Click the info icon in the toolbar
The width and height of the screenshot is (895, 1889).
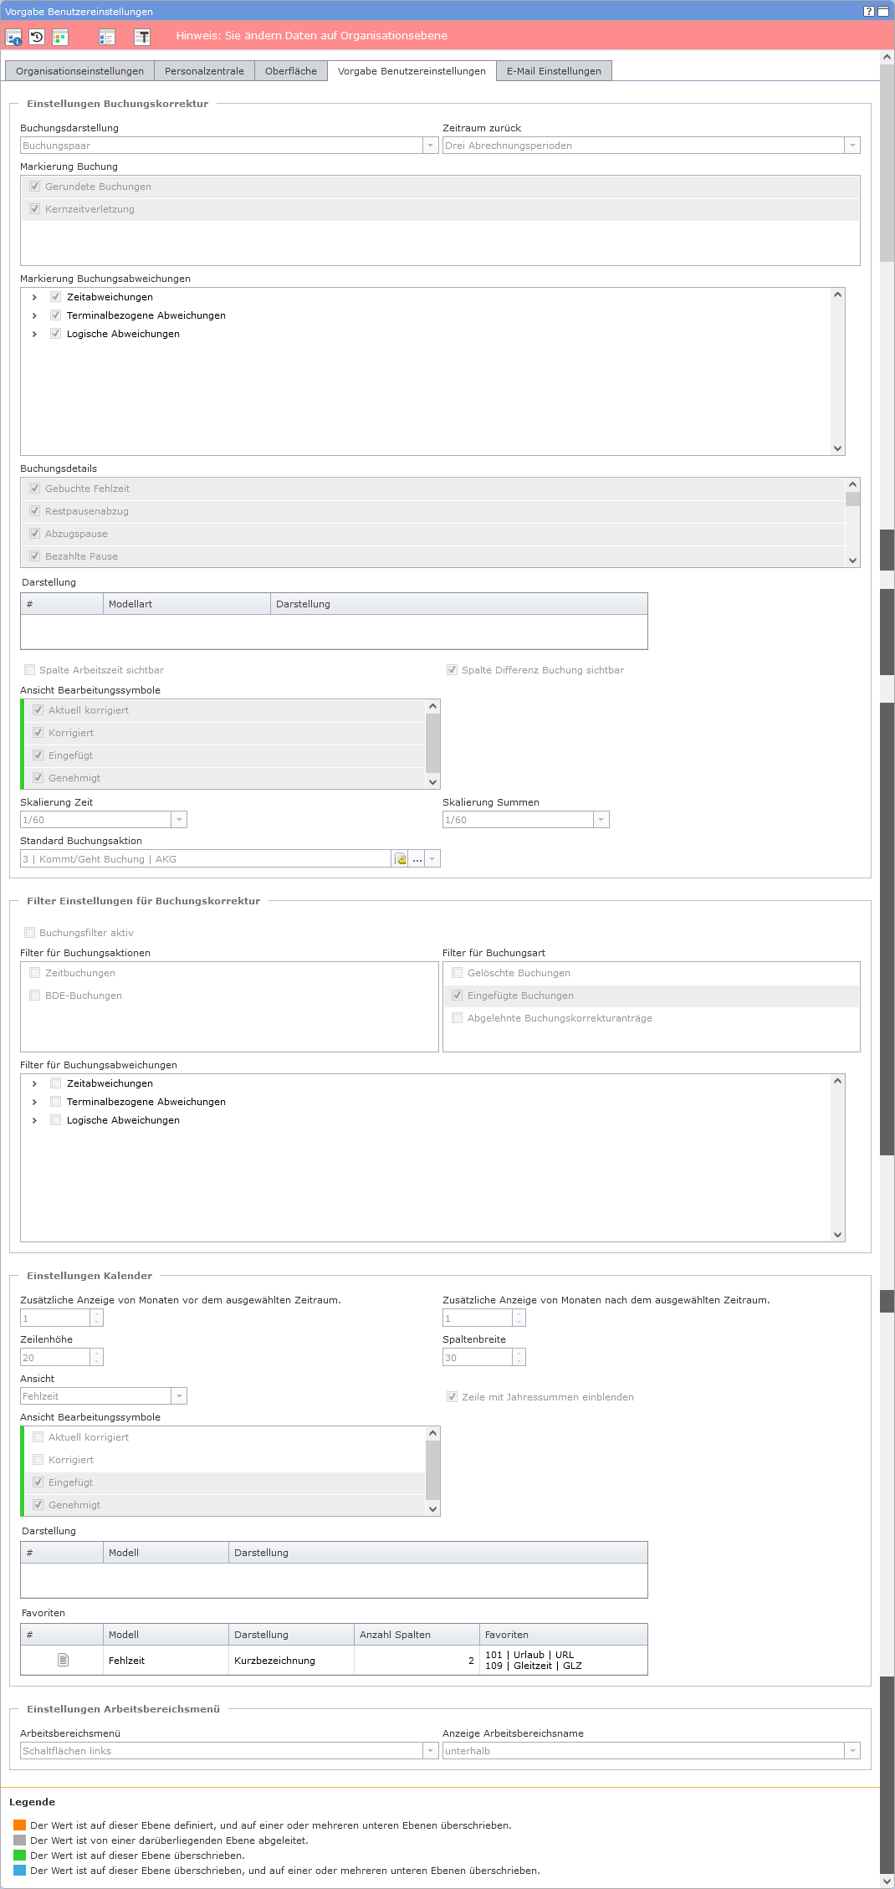click(x=14, y=37)
